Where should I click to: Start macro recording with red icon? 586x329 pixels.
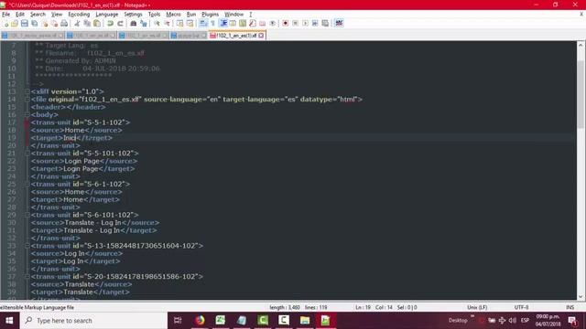coord(285,23)
